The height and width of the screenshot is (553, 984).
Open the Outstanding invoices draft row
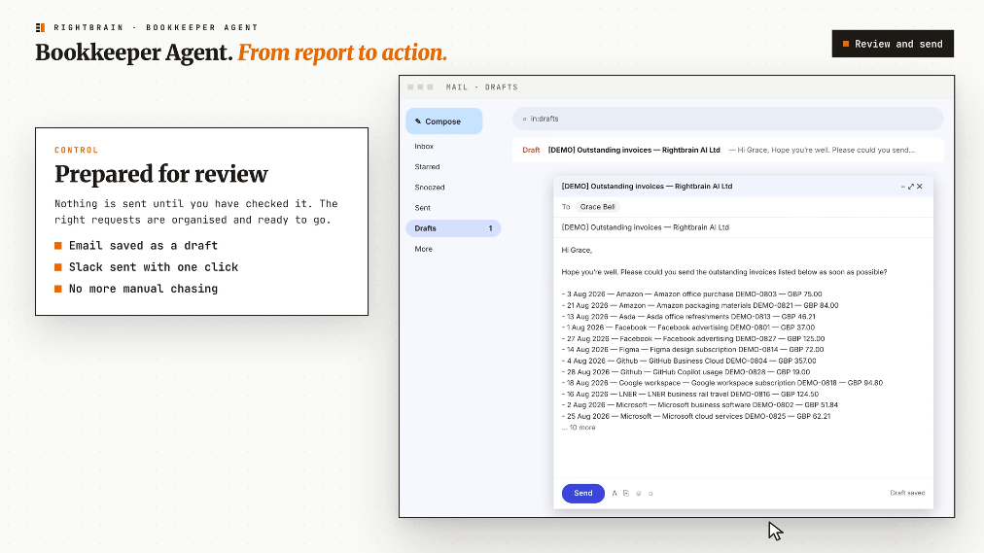click(728, 150)
